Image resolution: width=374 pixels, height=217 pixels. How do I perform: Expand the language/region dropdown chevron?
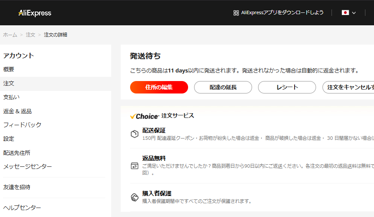point(354,13)
